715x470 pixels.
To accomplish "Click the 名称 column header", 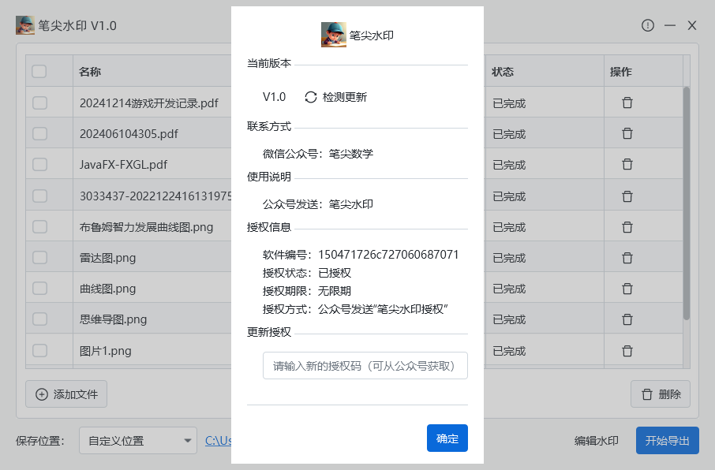I will pyautogui.click(x=90, y=72).
